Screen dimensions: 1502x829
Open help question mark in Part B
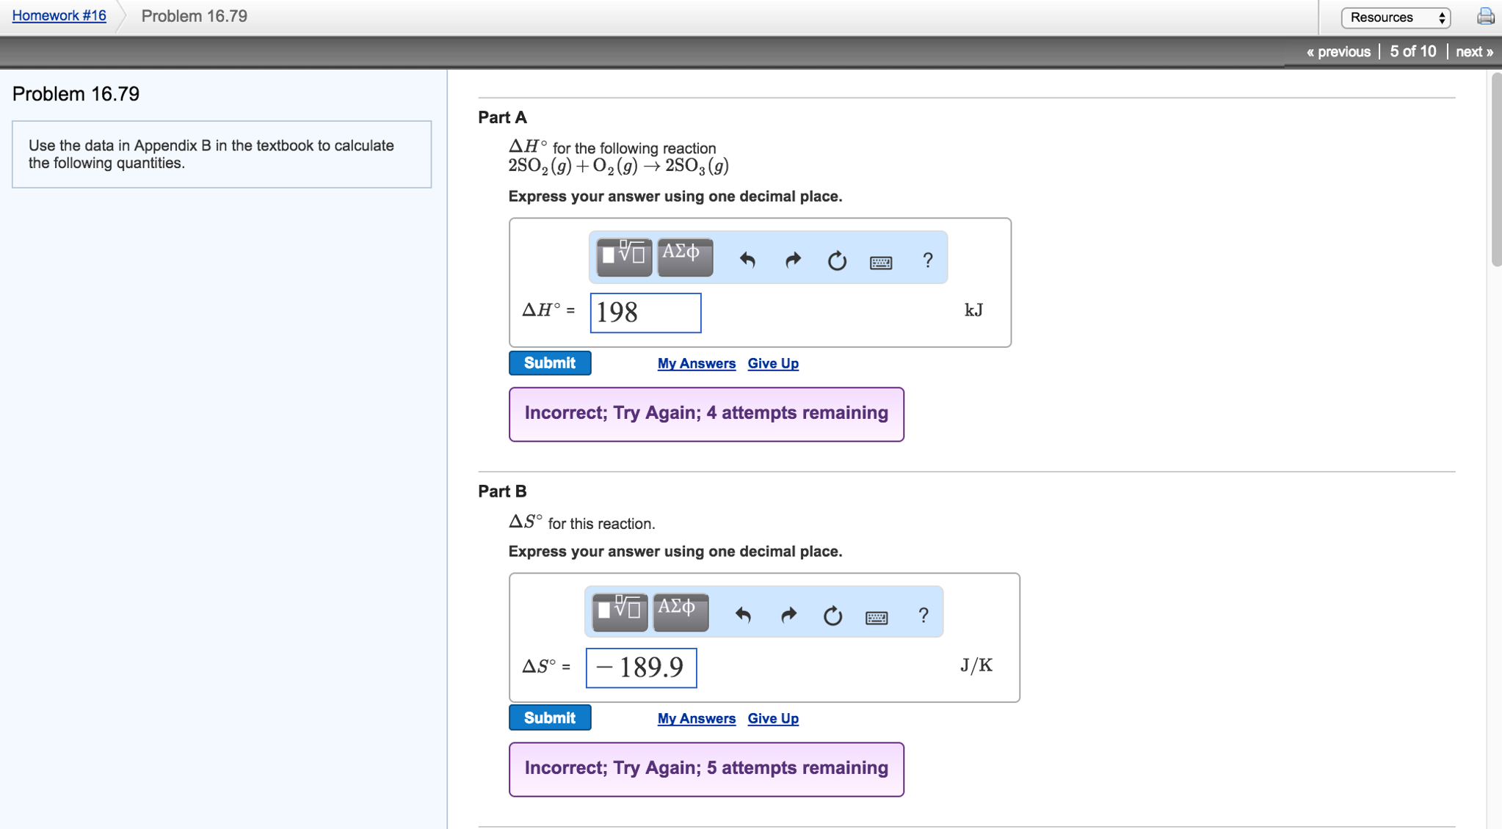pyautogui.click(x=923, y=615)
